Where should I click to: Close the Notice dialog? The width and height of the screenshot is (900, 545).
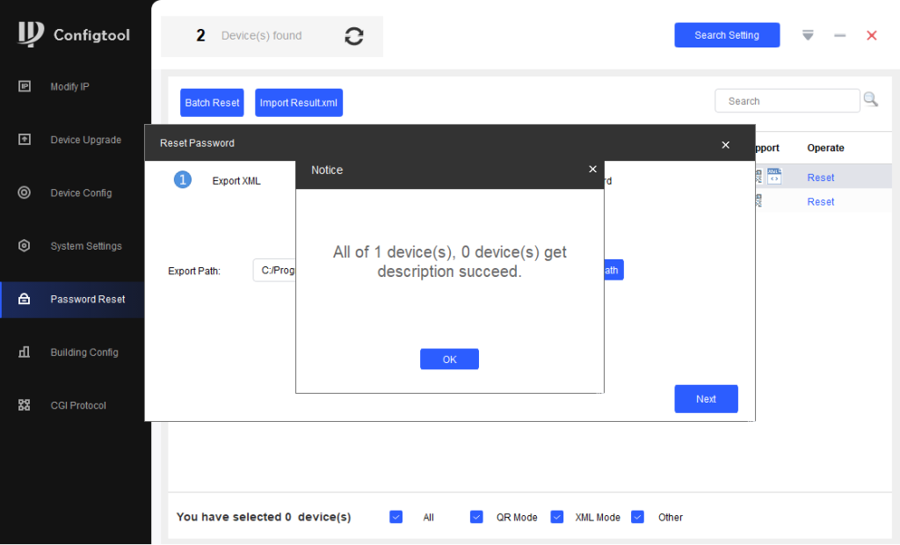pos(592,170)
